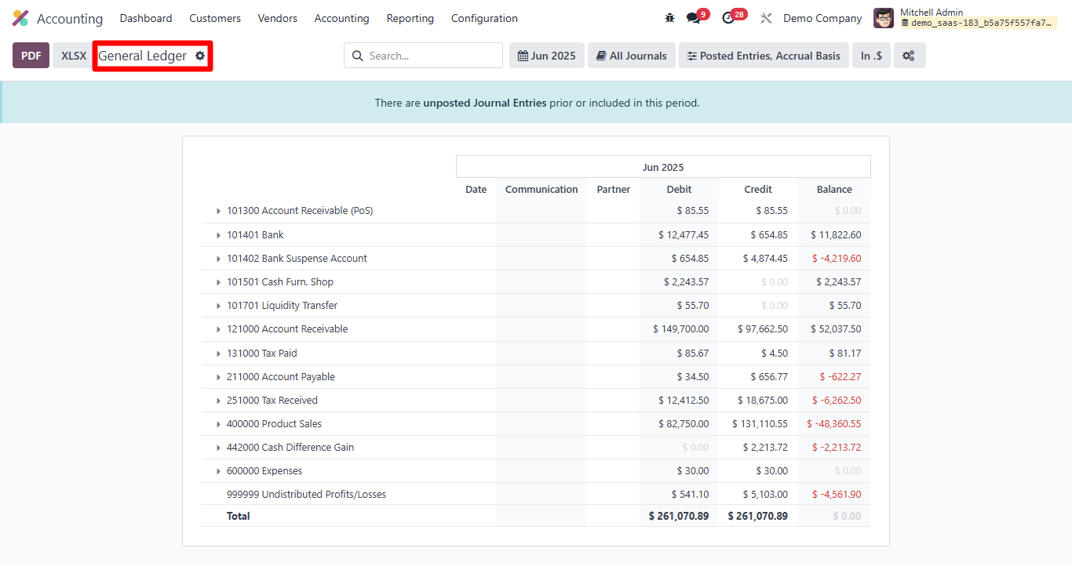The height and width of the screenshot is (566, 1072).
Task: Open the Dashboard menu
Action: pyautogui.click(x=146, y=18)
